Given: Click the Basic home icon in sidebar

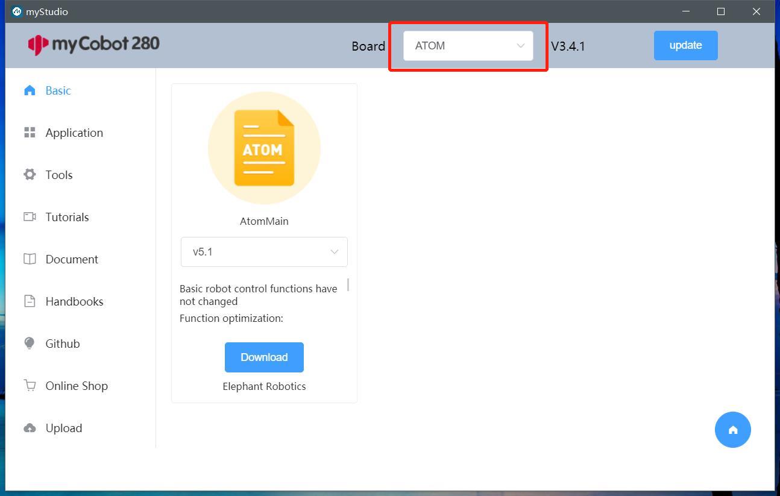Looking at the screenshot, I should 30,90.
